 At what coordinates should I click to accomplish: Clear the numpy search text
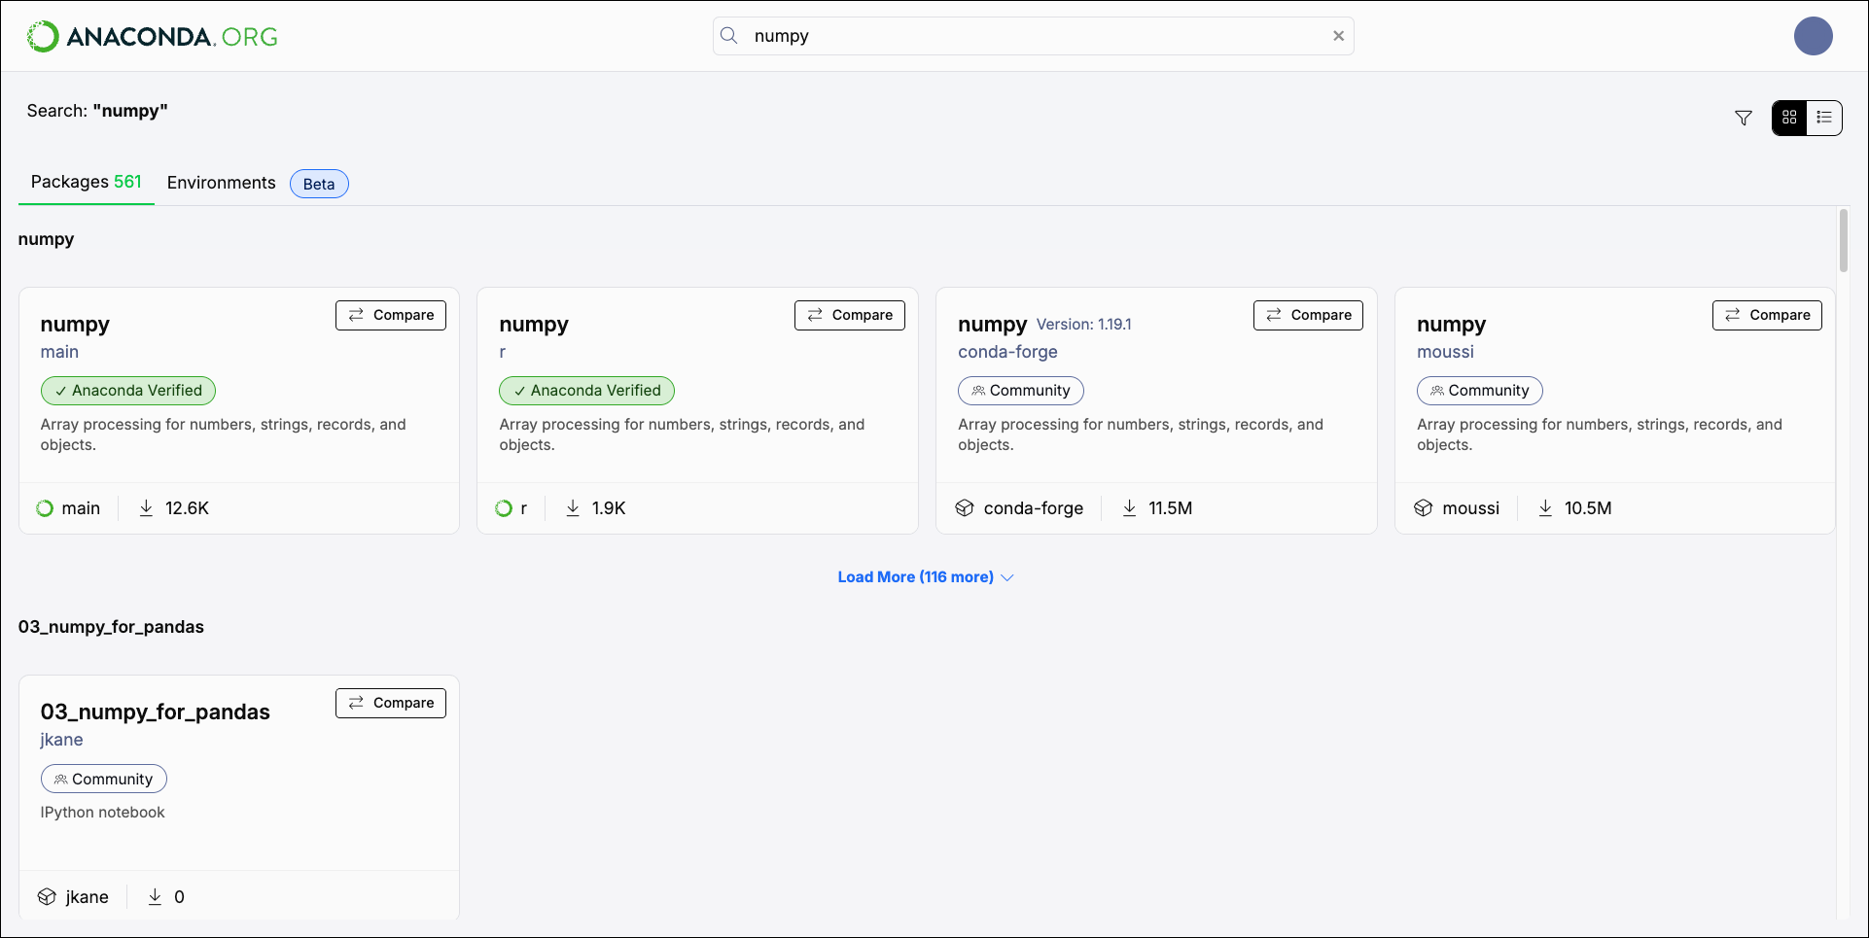pos(1338,36)
